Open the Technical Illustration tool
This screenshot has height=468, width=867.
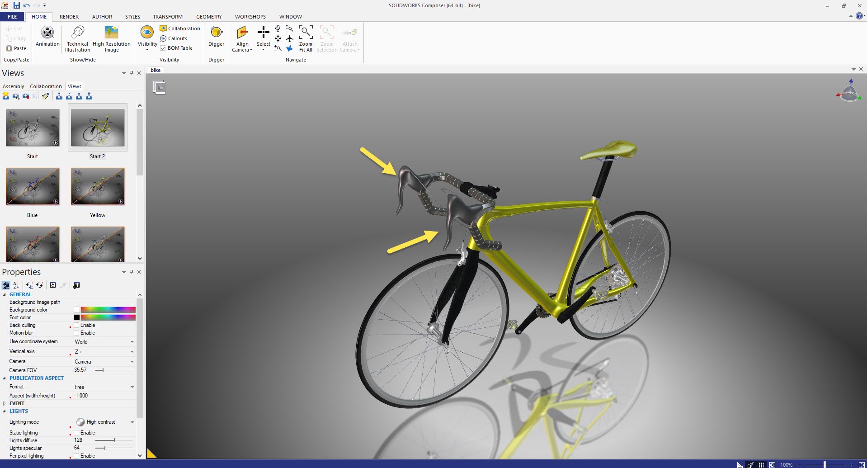(x=78, y=33)
